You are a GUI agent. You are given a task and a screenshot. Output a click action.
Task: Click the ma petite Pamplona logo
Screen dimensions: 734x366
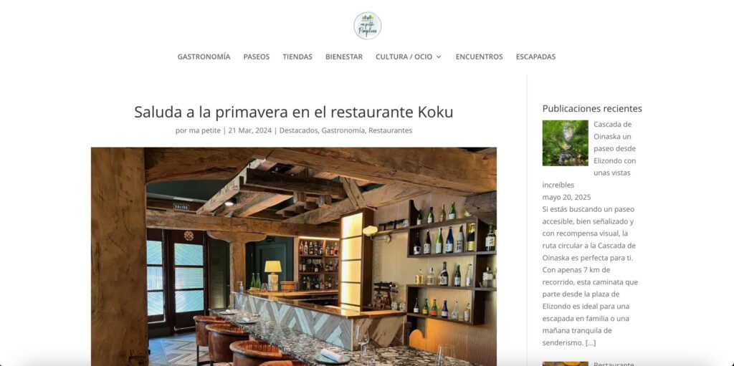coord(368,26)
